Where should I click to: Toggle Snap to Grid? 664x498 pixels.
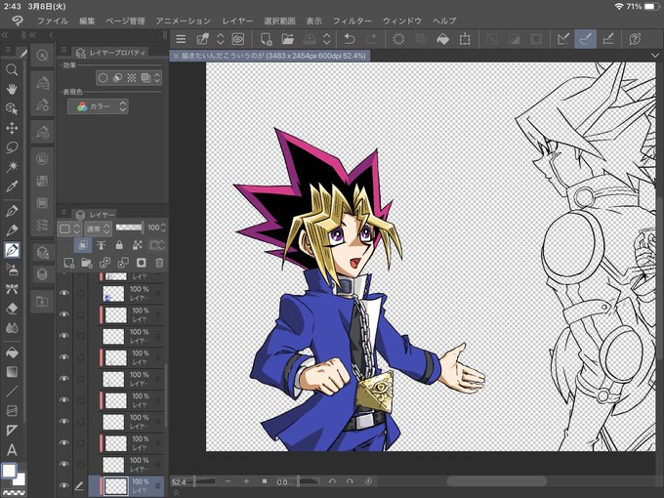point(608,39)
